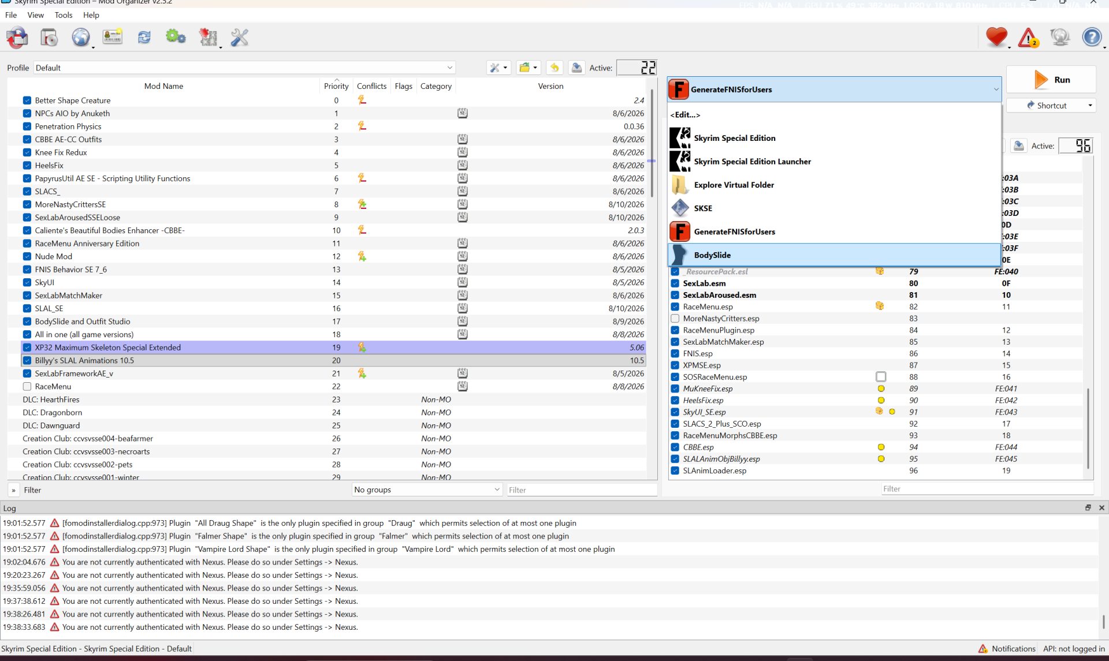Image resolution: width=1109 pixels, height=661 pixels.
Task: Click the Log panel float icon
Action: (x=1088, y=507)
